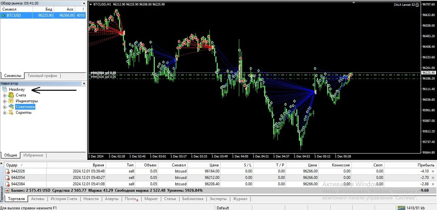Click open price 96184.00 of order 9442026
437x210 pixels.
click(x=212, y=171)
